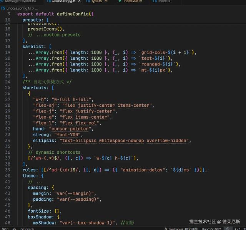
Task: Click the custom presets comment
Action: pyautogui.click(x=54, y=35)
